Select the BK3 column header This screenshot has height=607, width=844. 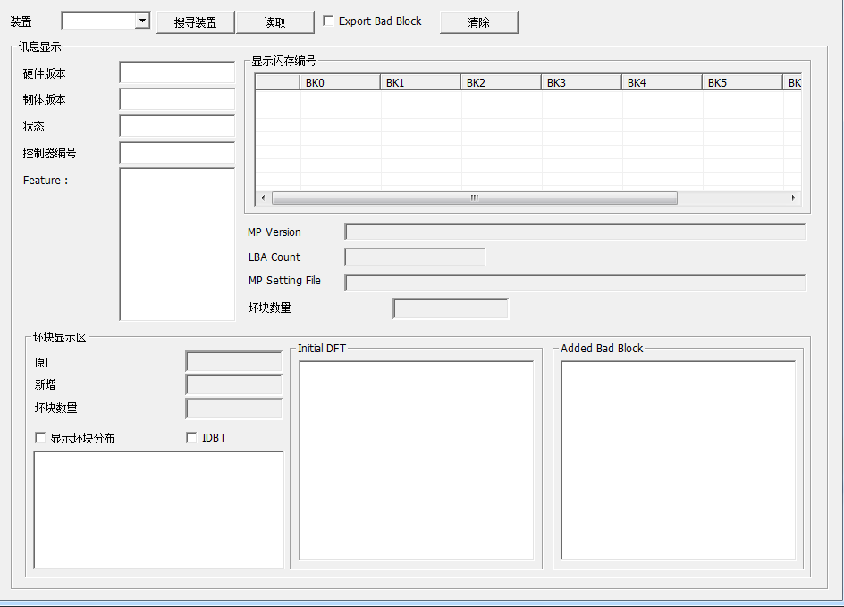(581, 82)
